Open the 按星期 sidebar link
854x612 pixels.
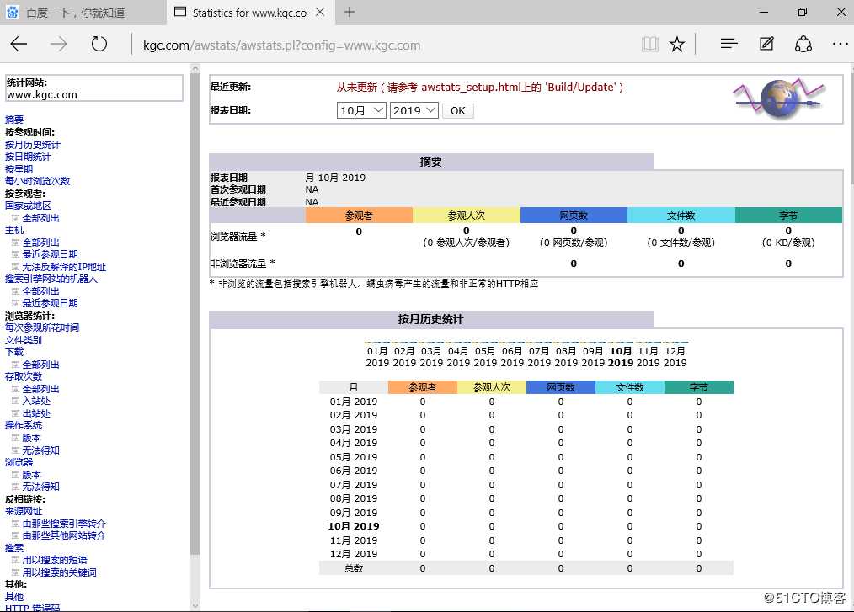19,169
